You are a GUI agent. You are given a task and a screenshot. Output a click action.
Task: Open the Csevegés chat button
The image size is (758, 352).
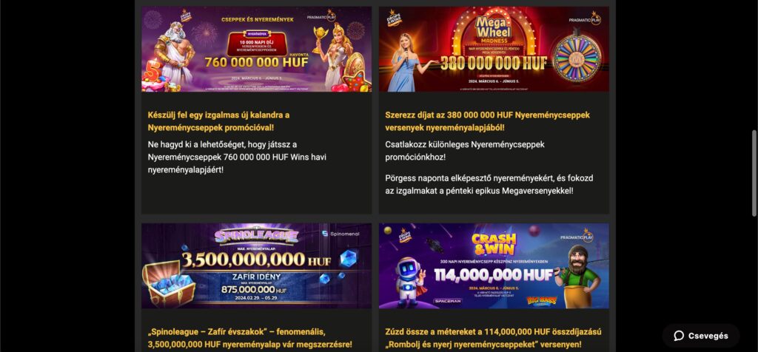(701, 336)
